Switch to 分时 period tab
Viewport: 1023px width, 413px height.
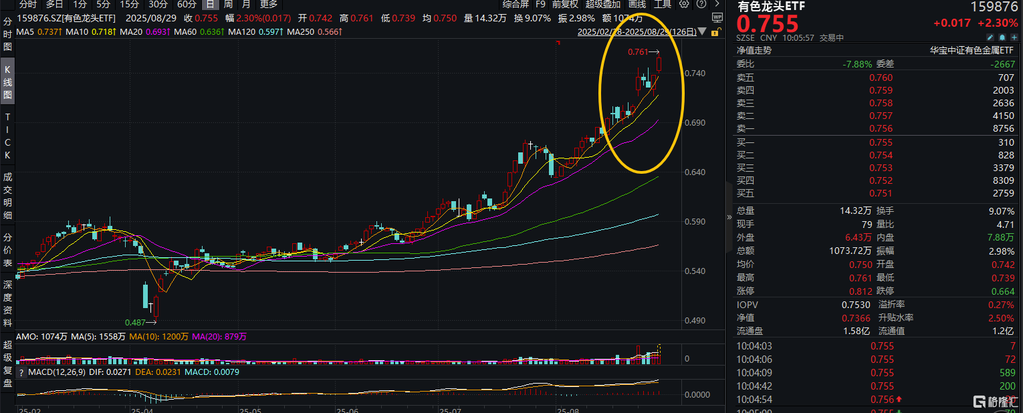point(27,3)
